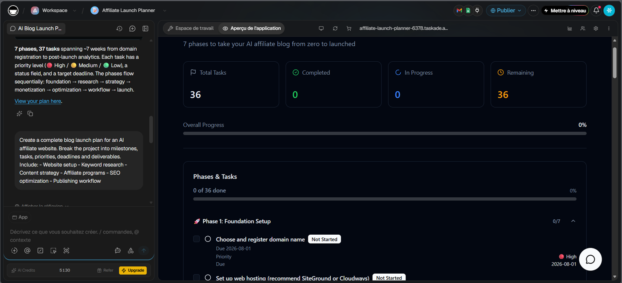Click Not Started badge on web hosting task
The height and width of the screenshot is (283, 622).
click(x=389, y=278)
